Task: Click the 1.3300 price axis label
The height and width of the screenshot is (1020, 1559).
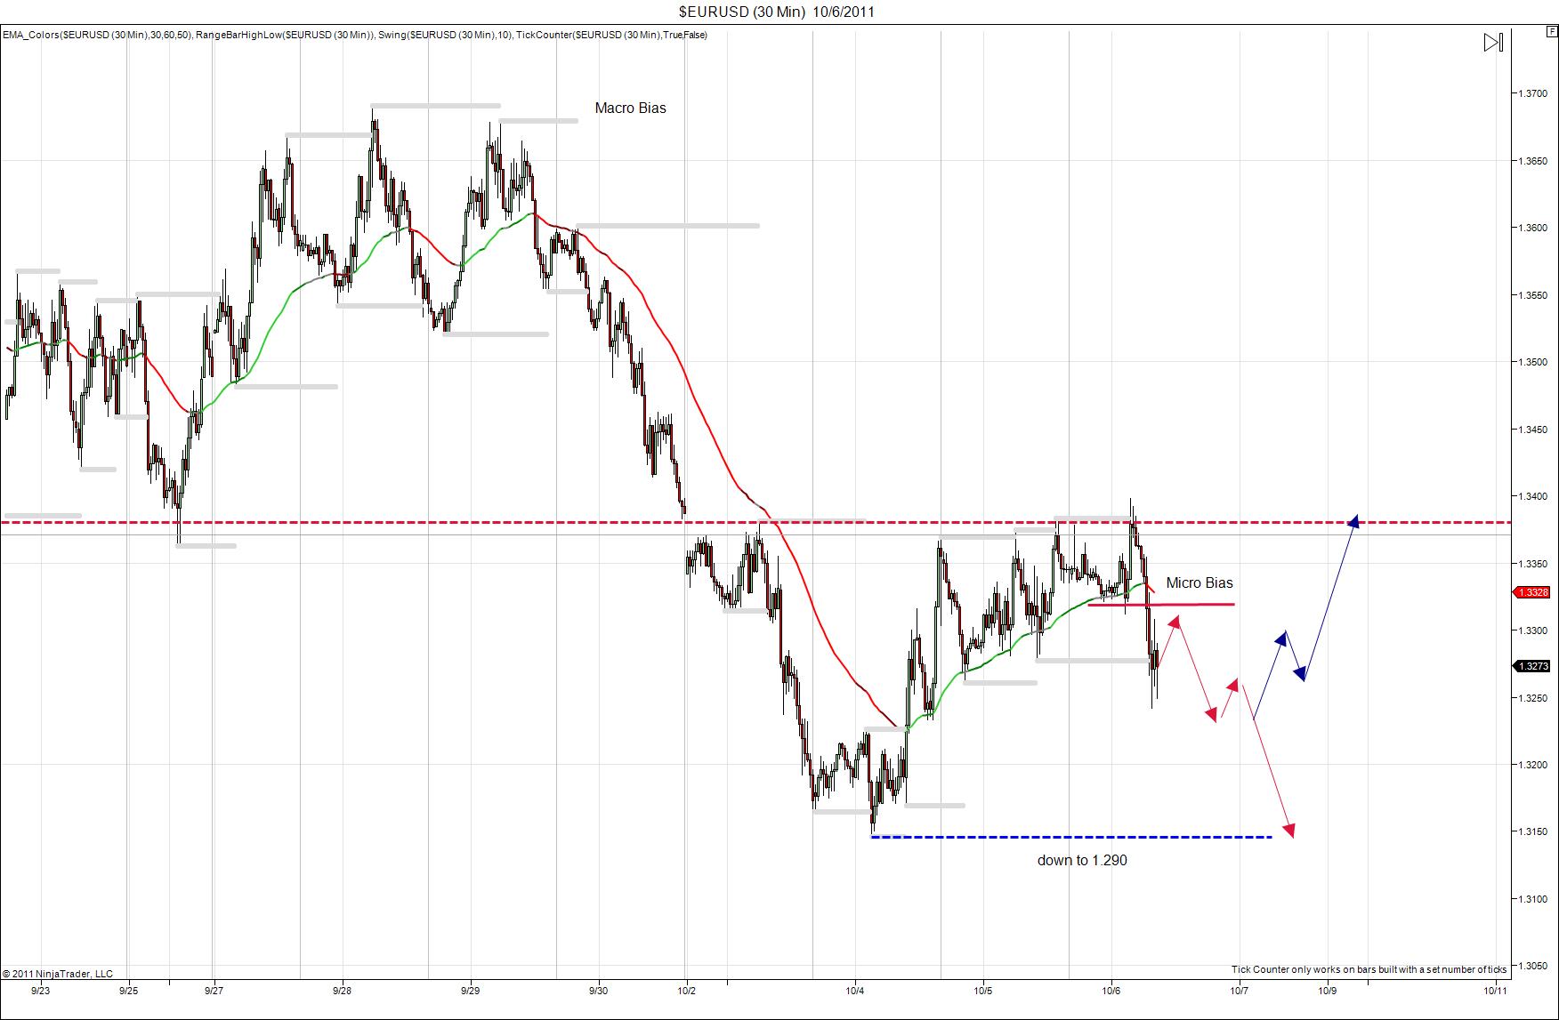Action: tap(1531, 630)
